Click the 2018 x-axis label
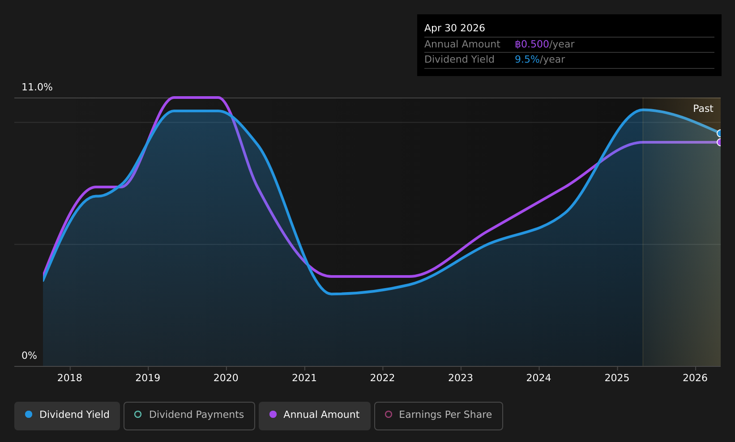This screenshot has width=735, height=442. coord(70,378)
